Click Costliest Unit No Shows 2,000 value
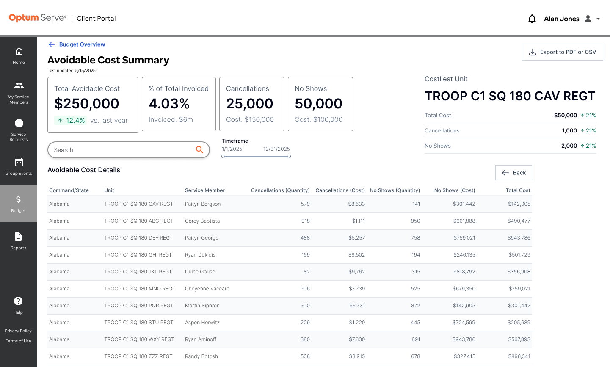Viewport: 610px width, 367px height. (x=569, y=146)
